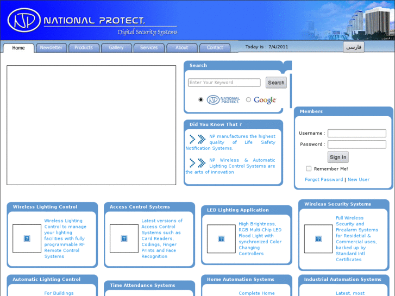395x296 pixels.
Task: Focus the Enter Your Keyword search field
Action: point(224,83)
